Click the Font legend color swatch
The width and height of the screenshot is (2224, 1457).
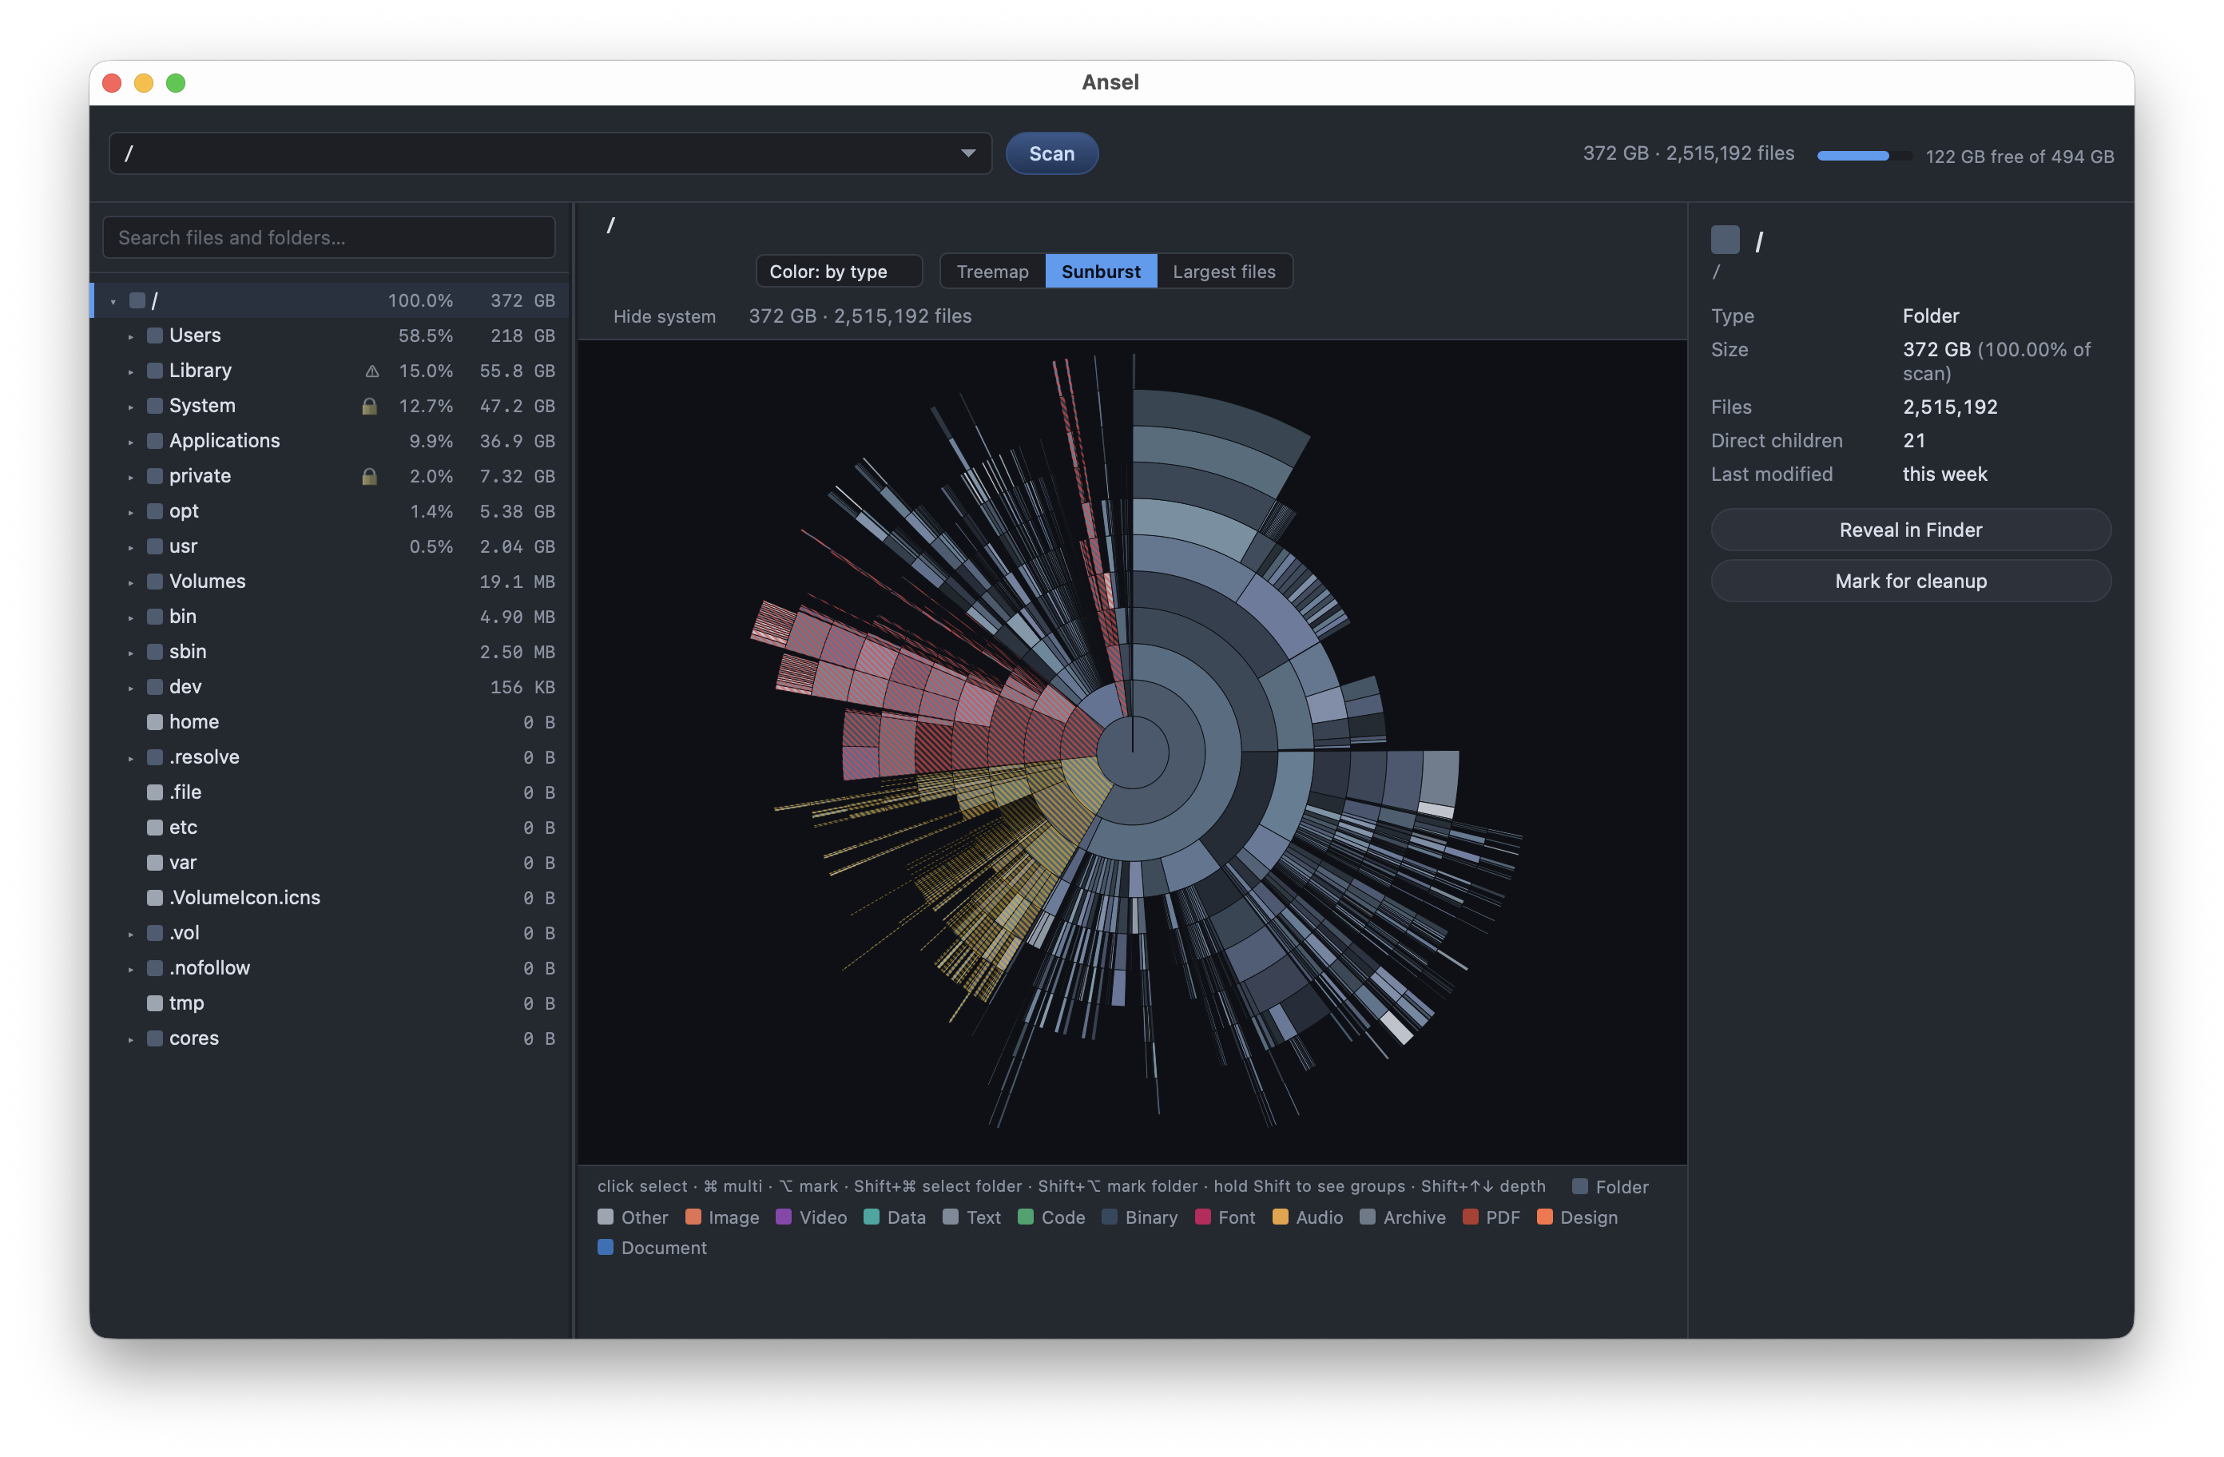pyautogui.click(x=1204, y=1217)
